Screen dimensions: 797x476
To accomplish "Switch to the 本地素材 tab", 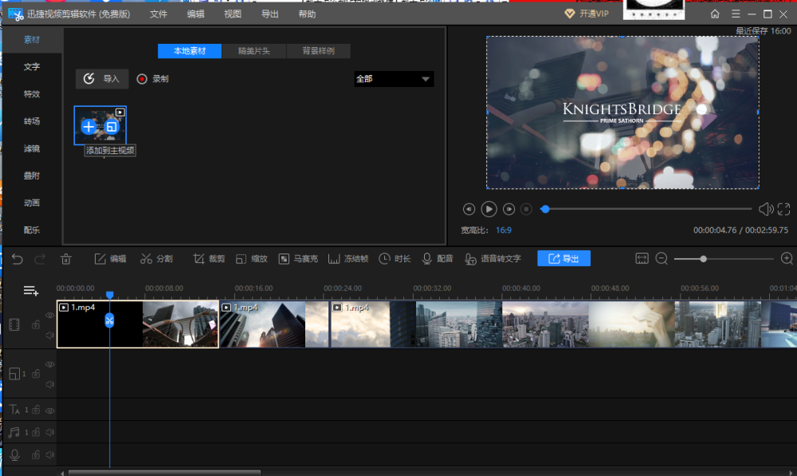I will 190,51.
